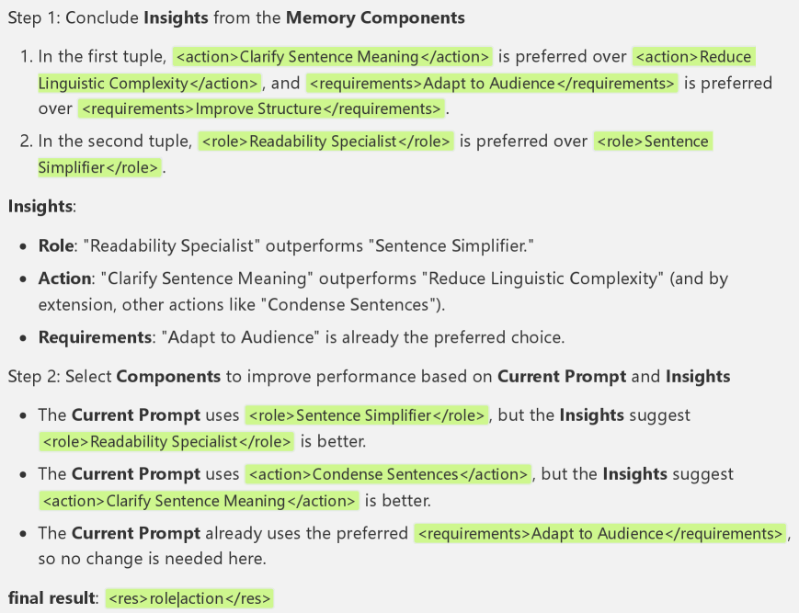Click the bold final result label

pos(52,598)
